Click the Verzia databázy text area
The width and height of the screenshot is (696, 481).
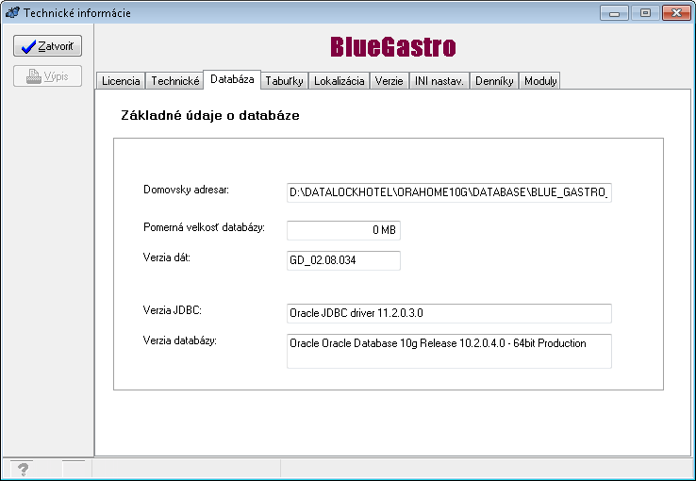pos(449,351)
